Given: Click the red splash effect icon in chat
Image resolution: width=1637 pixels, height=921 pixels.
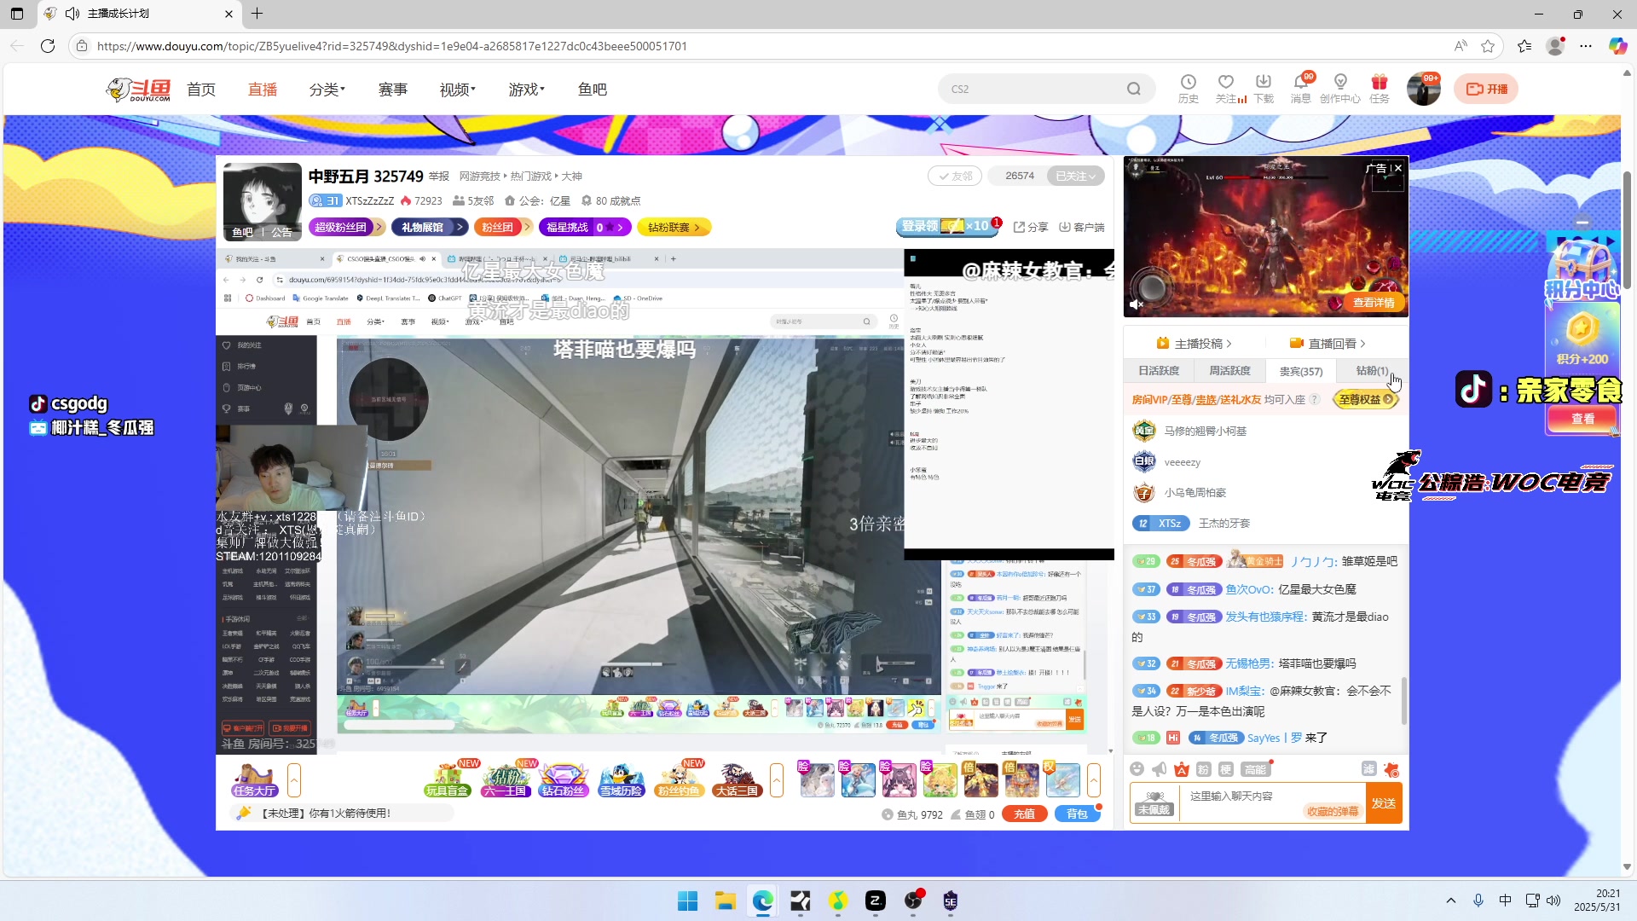Looking at the screenshot, I should pos(1391,769).
